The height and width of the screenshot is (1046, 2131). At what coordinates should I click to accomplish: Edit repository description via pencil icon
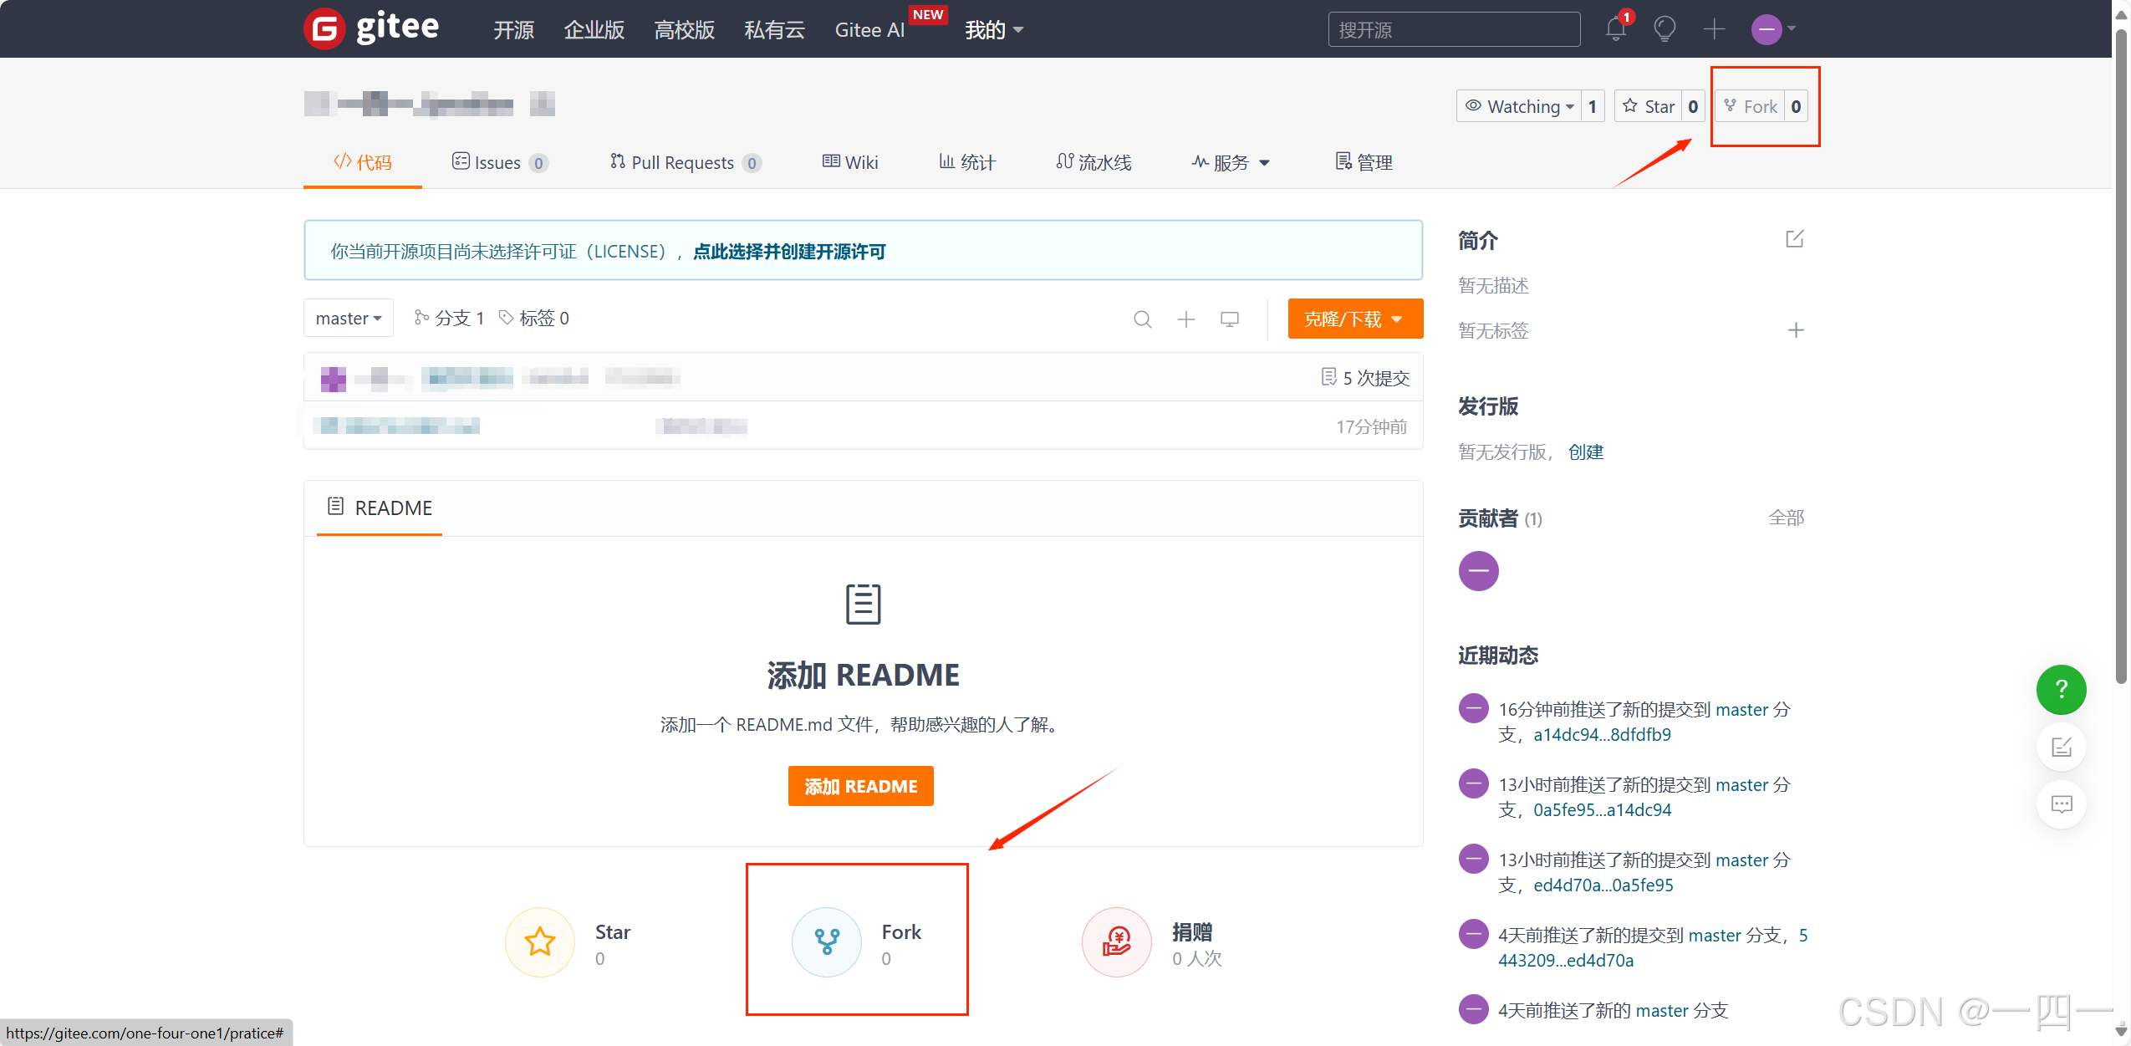[x=1795, y=240]
